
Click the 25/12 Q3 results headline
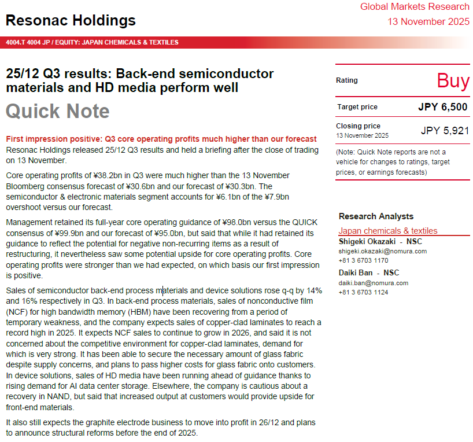tap(140, 80)
